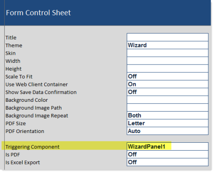This screenshot has height=172, width=214.
Task: Click the Background Color value cell
Action: [167, 100]
